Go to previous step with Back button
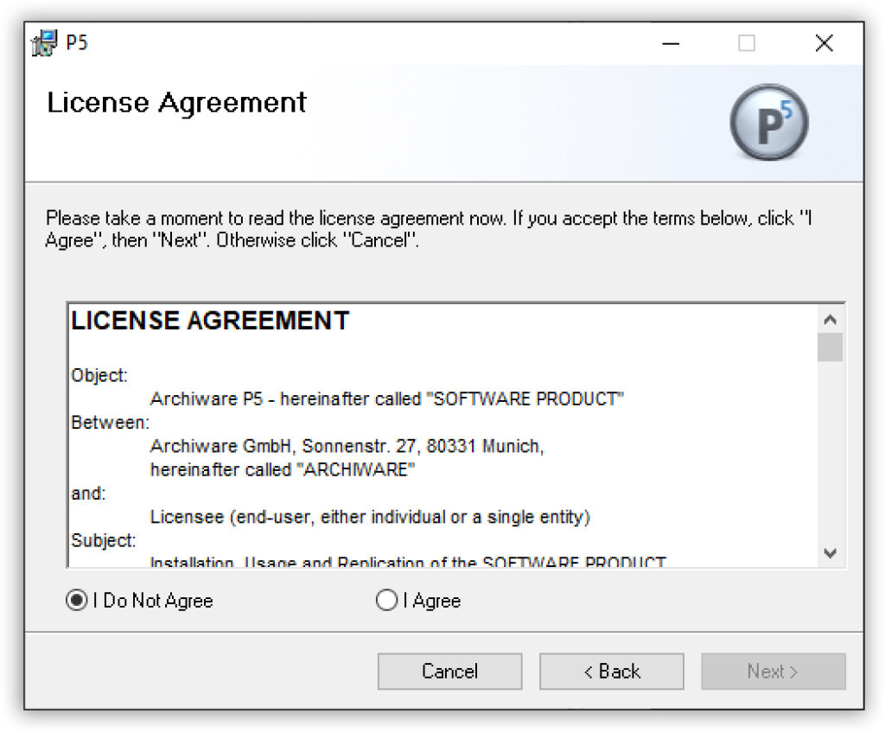Image resolution: width=885 pixels, height=733 pixels. coord(611,672)
